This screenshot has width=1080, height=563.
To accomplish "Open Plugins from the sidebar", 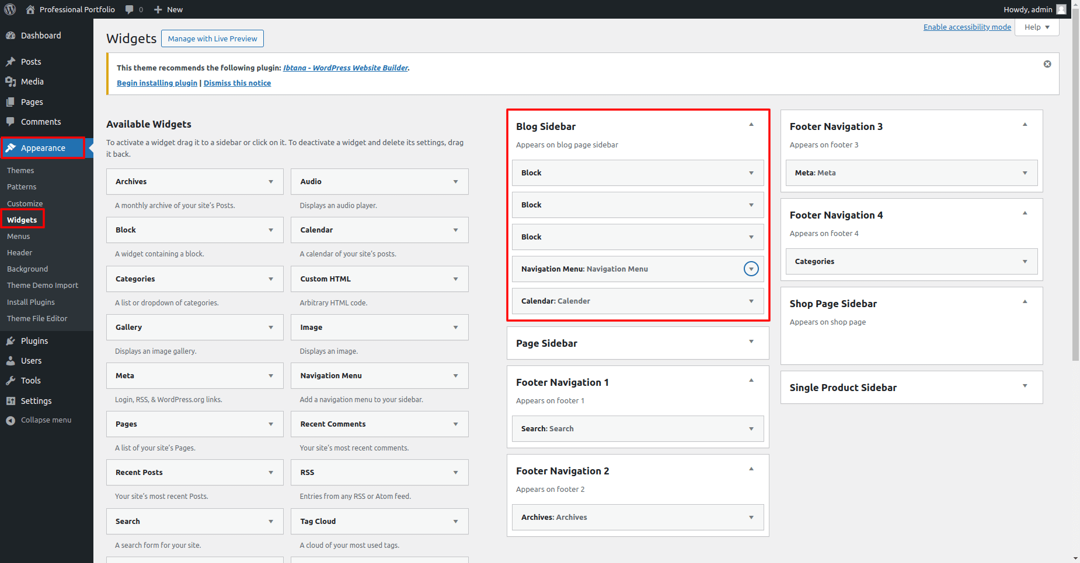I will coord(34,341).
